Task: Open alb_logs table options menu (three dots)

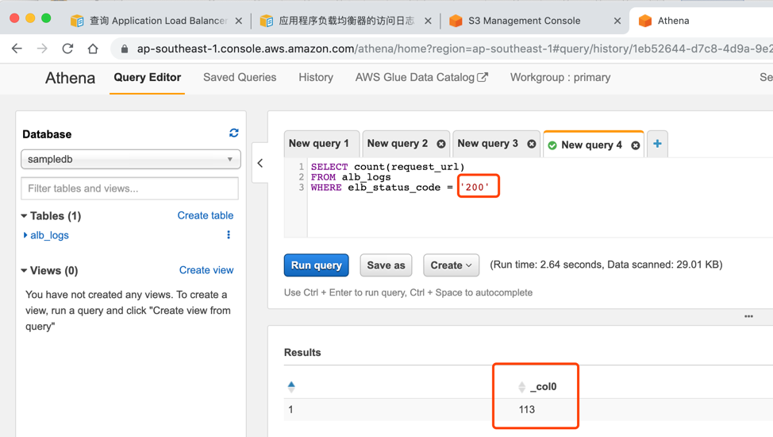Action: (x=229, y=234)
